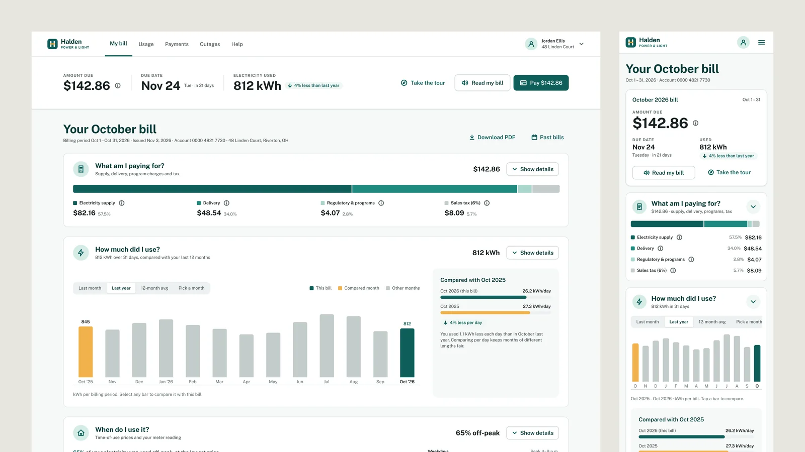
Task: Click the Pay $142.86 button
Action: tap(541, 83)
